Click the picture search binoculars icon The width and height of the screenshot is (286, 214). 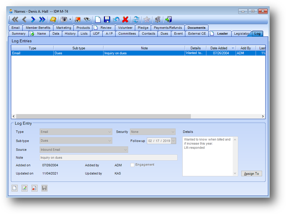coord(78,19)
